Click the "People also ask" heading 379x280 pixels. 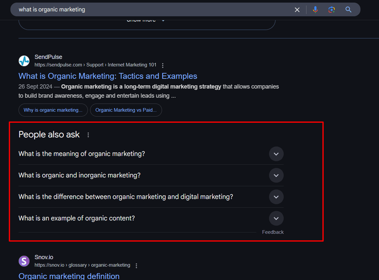tap(49, 134)
